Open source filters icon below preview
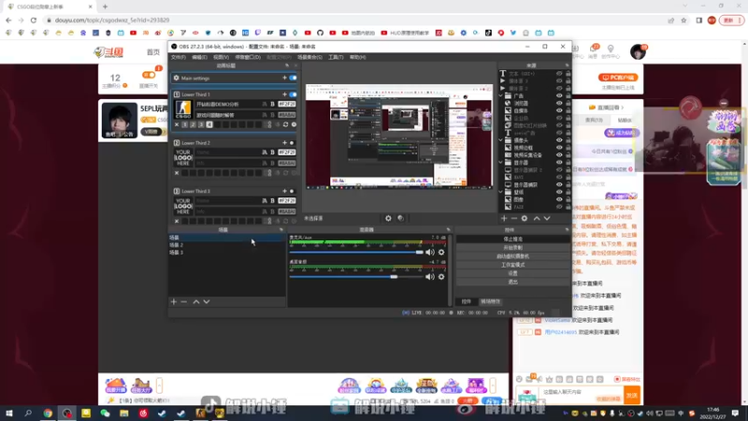 (401, 218)
